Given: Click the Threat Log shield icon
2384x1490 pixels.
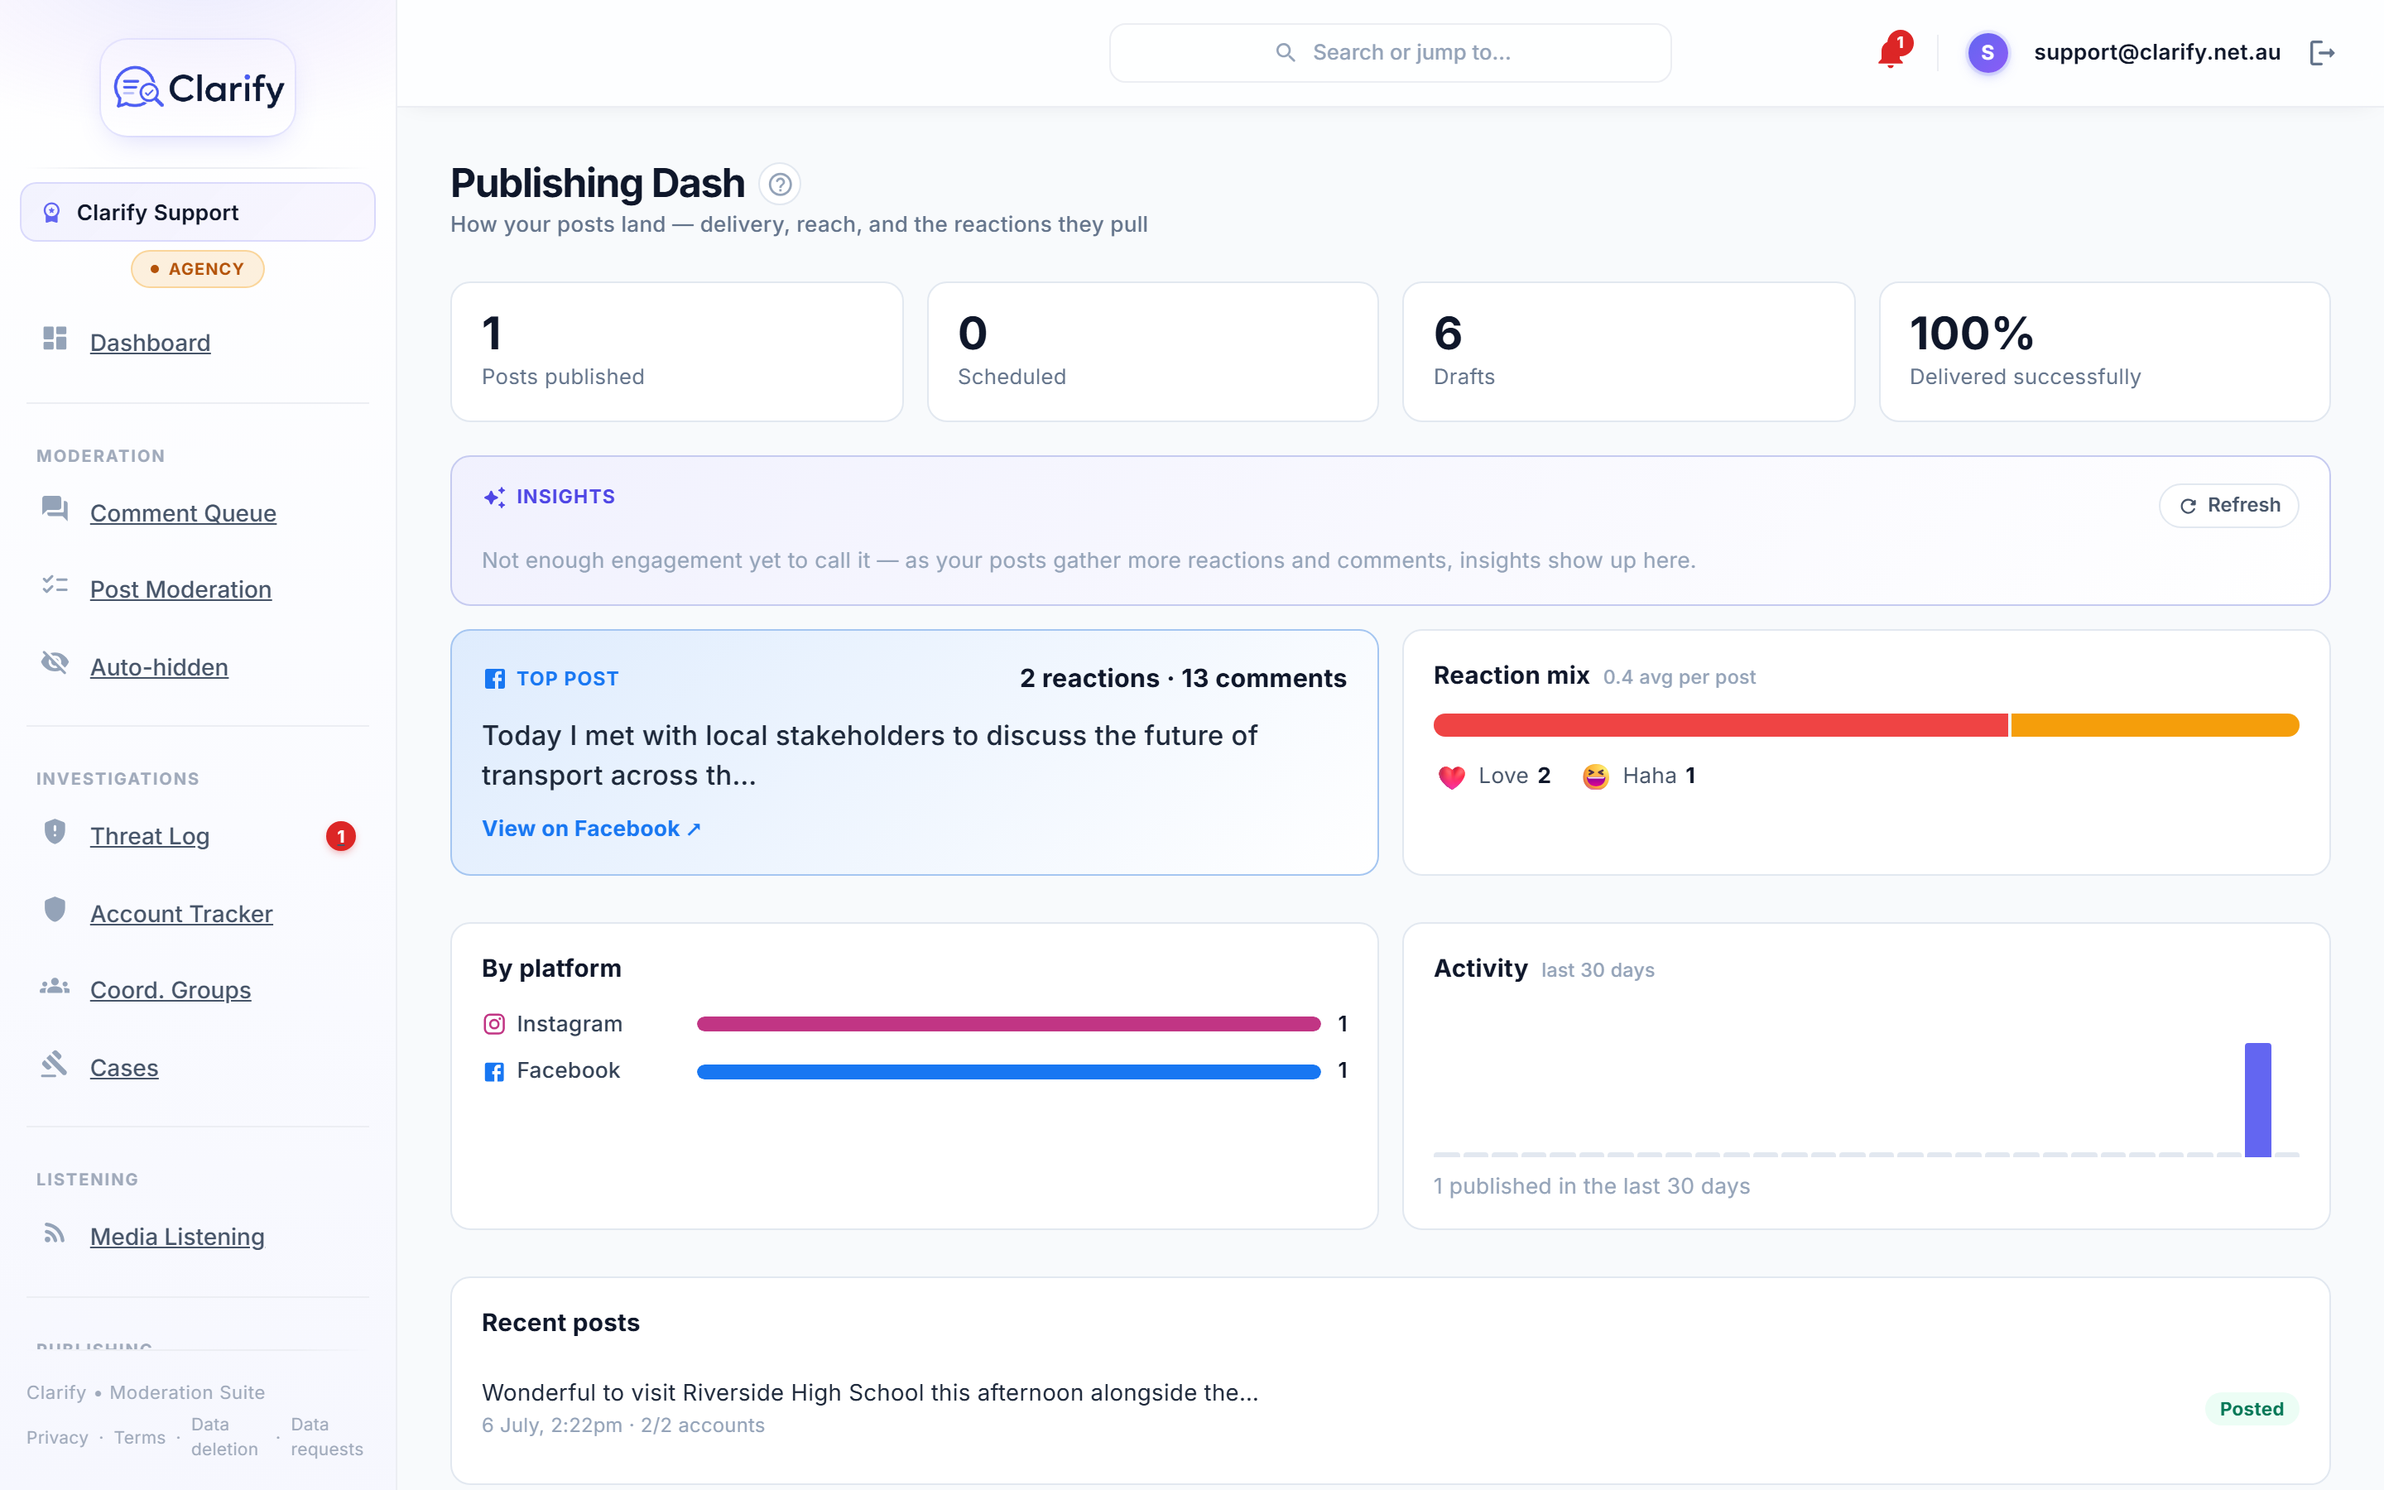Looking at the screenshot, I should [55, 832].
